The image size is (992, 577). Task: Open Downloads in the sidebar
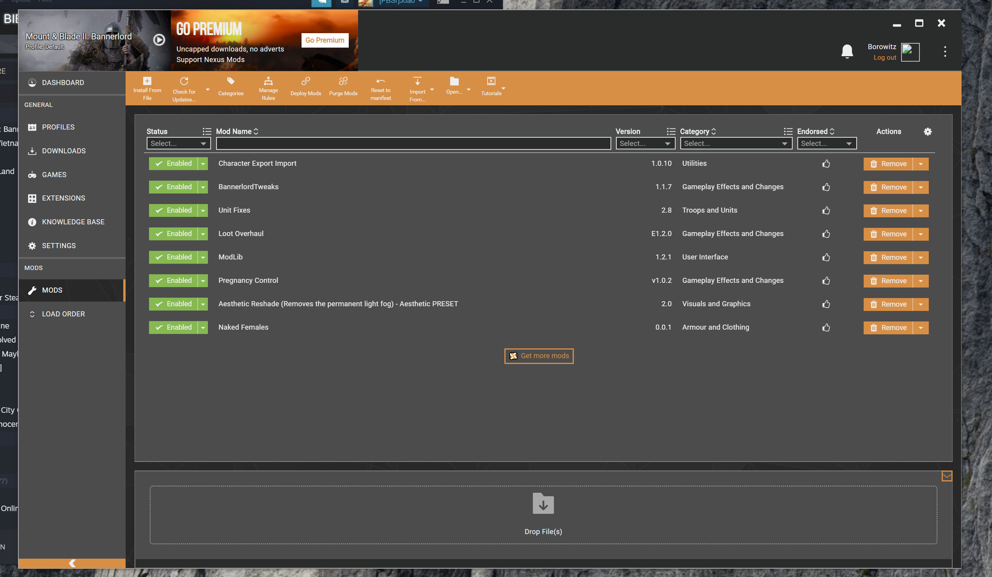coord(72,151)
